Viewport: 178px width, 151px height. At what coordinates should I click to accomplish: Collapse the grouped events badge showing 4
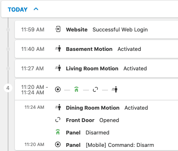[8, 88]
